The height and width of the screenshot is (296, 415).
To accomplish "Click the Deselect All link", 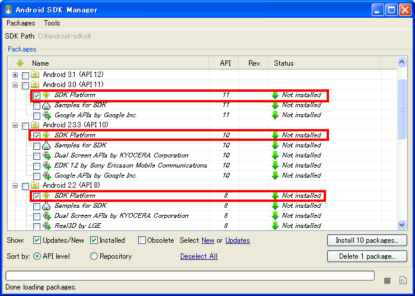I will click(x=199, y=256).
